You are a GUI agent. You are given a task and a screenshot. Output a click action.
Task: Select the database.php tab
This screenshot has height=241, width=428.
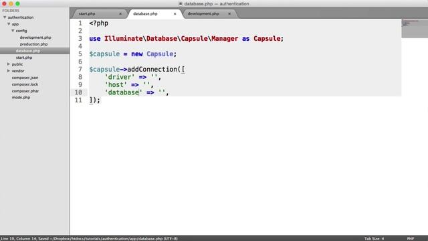click(x=145, y=13)
